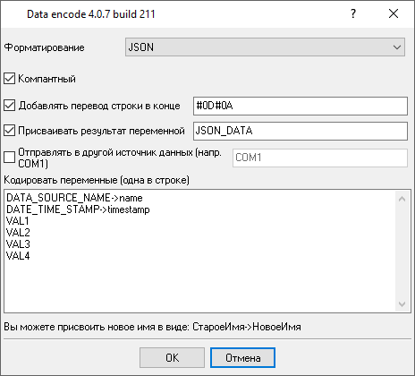
Task: Toggle the Компактный checkbox
Action: pos(9,79)
